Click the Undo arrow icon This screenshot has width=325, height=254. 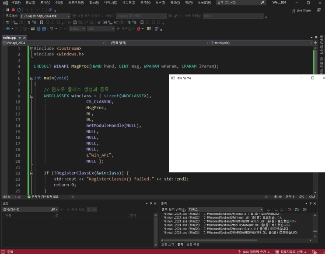pyautogui.click(x=52, y=29)
